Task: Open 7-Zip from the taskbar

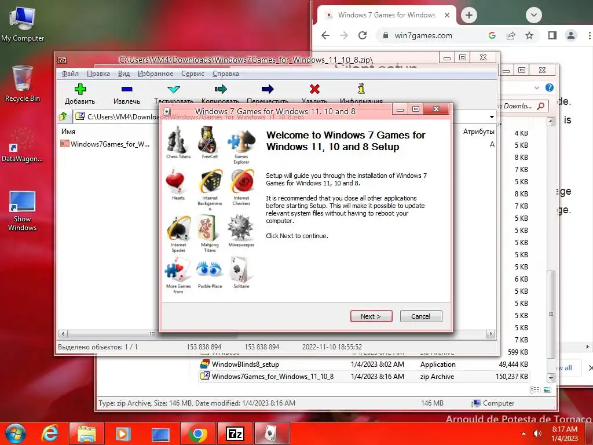Action: [x=235, y=433]
